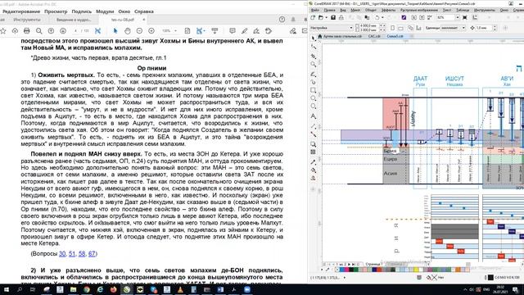
Task: Click the print icon in Acrobat toolbar
Action: [27, 31]
